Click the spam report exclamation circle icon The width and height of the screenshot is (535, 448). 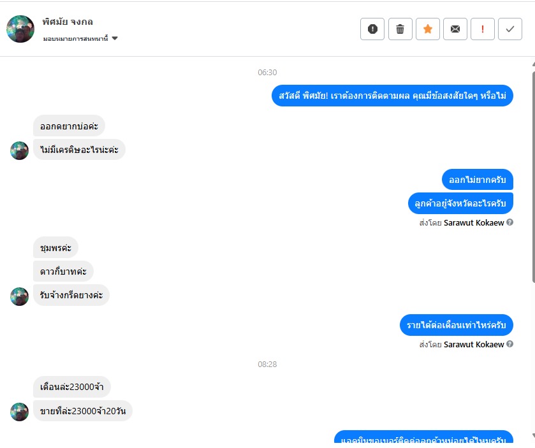372,29
